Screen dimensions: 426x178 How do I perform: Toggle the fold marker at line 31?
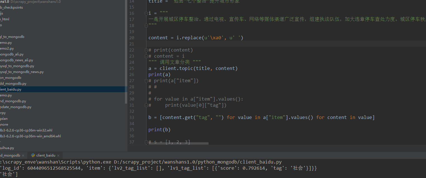146,105
